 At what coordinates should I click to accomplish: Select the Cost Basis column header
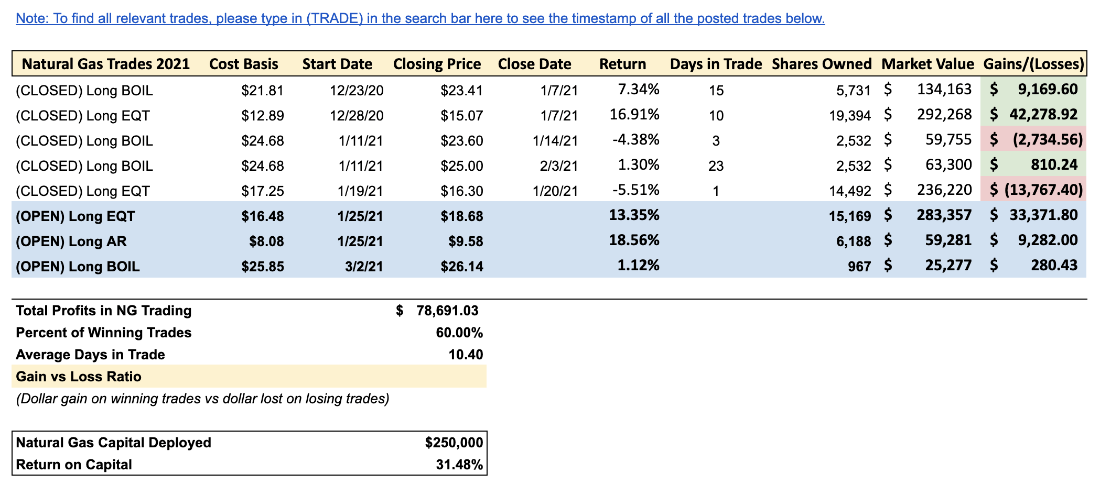(243, 64)
